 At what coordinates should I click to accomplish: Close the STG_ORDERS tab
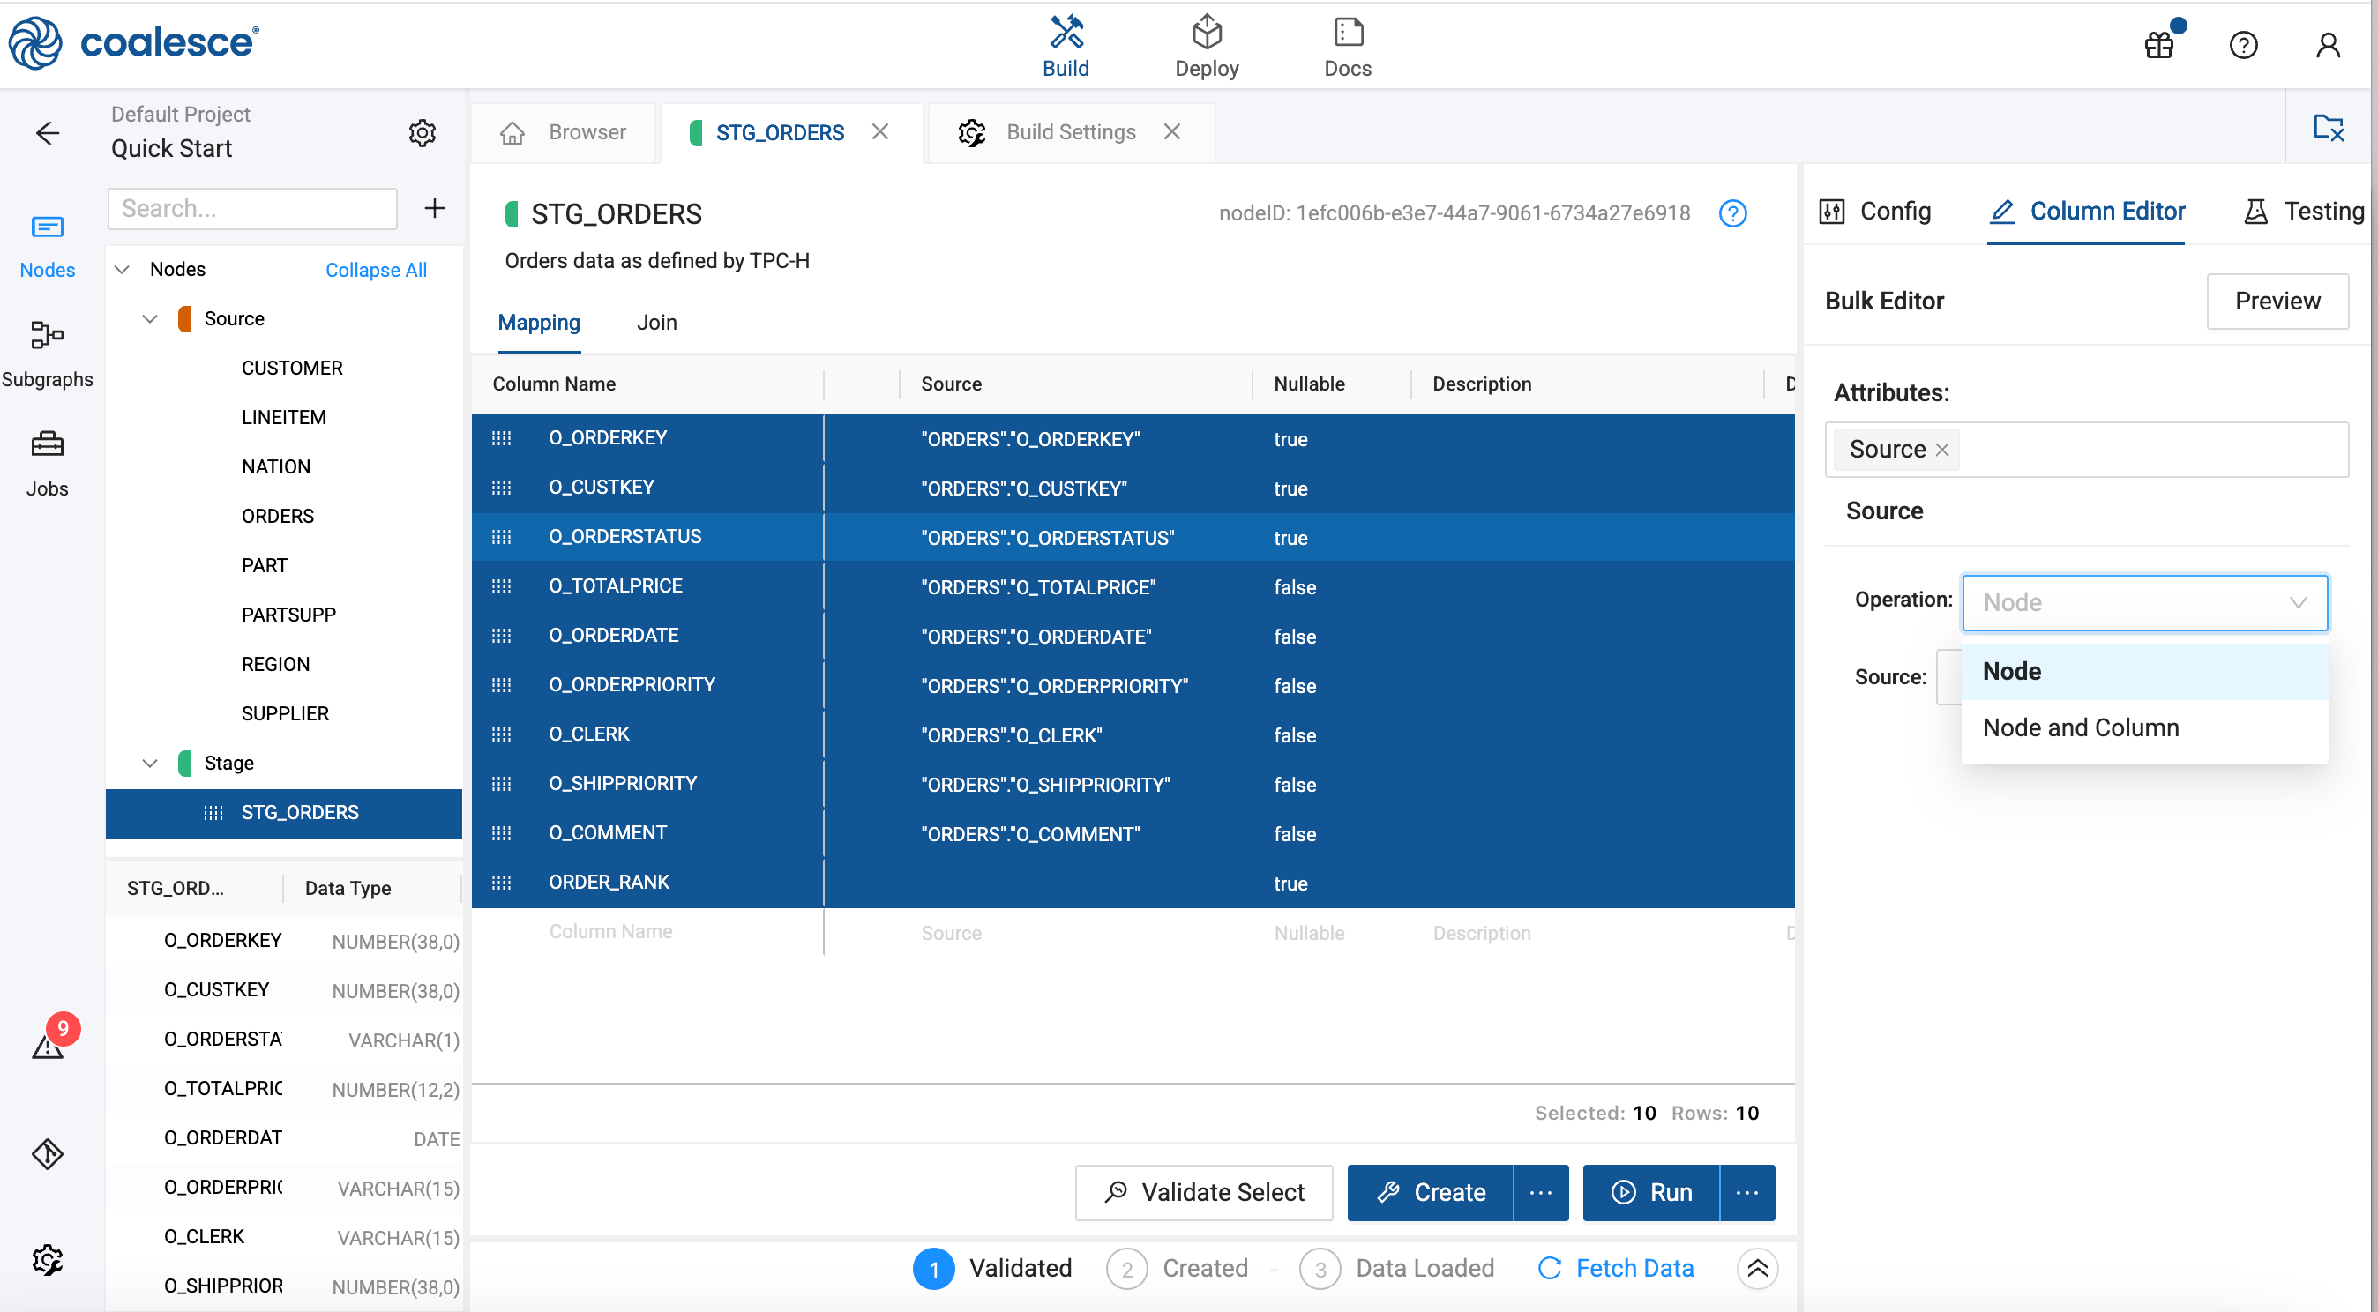click(x=879, y=132)
